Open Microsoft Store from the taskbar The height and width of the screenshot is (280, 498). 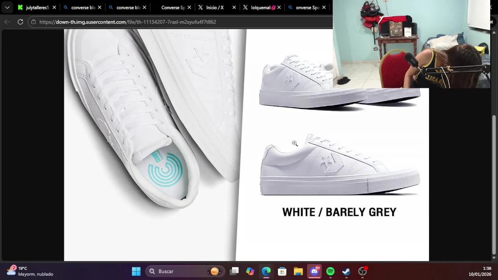click(282, 271)
